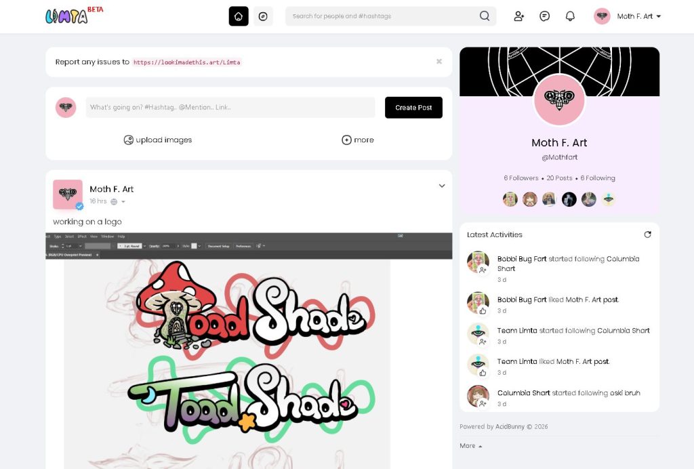694x469 pixels.
Task: Refresh the Latest Activities list
Action: point(647,234)
